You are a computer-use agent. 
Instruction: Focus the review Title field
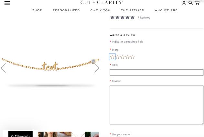(156, 73)
